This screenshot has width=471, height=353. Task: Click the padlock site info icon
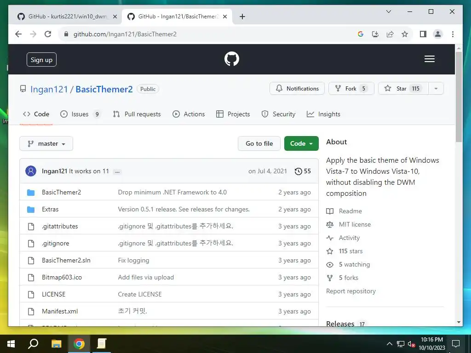tap(66, 34)
